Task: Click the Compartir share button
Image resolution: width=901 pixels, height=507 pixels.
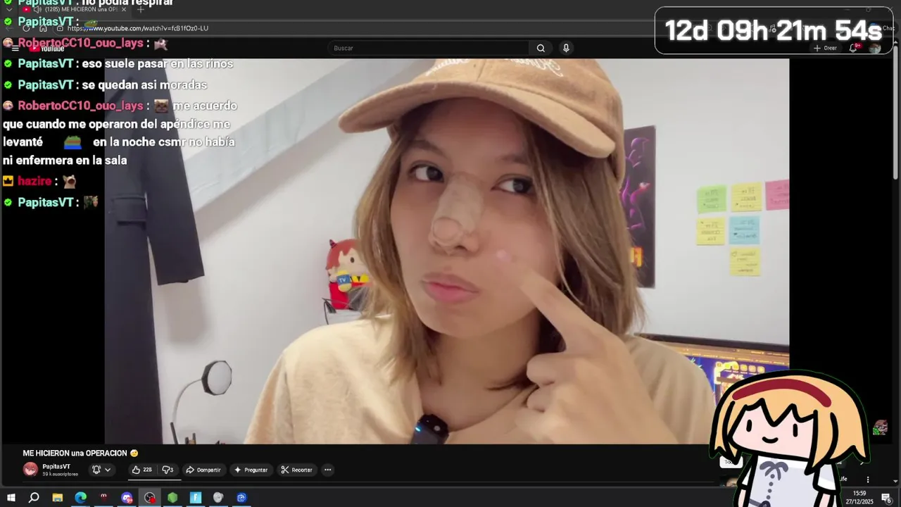Action: pos(203,470)
